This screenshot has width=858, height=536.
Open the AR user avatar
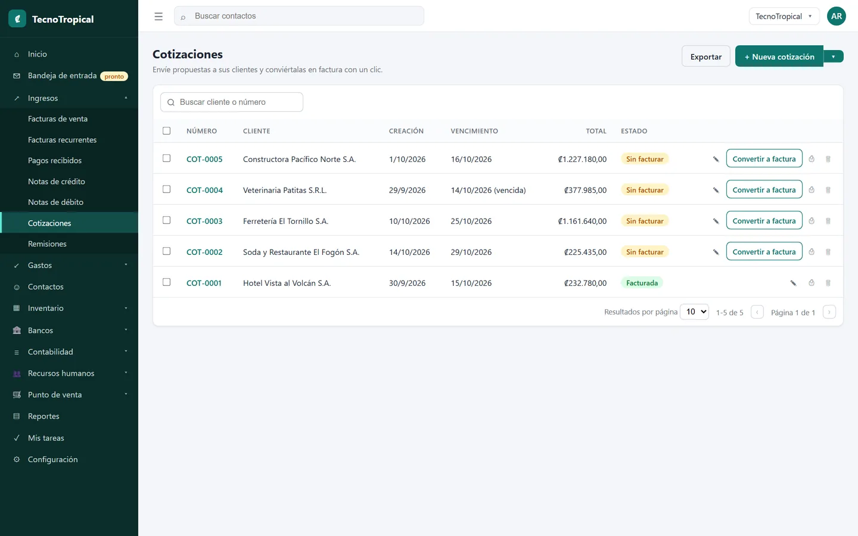(x=837, y=16)
